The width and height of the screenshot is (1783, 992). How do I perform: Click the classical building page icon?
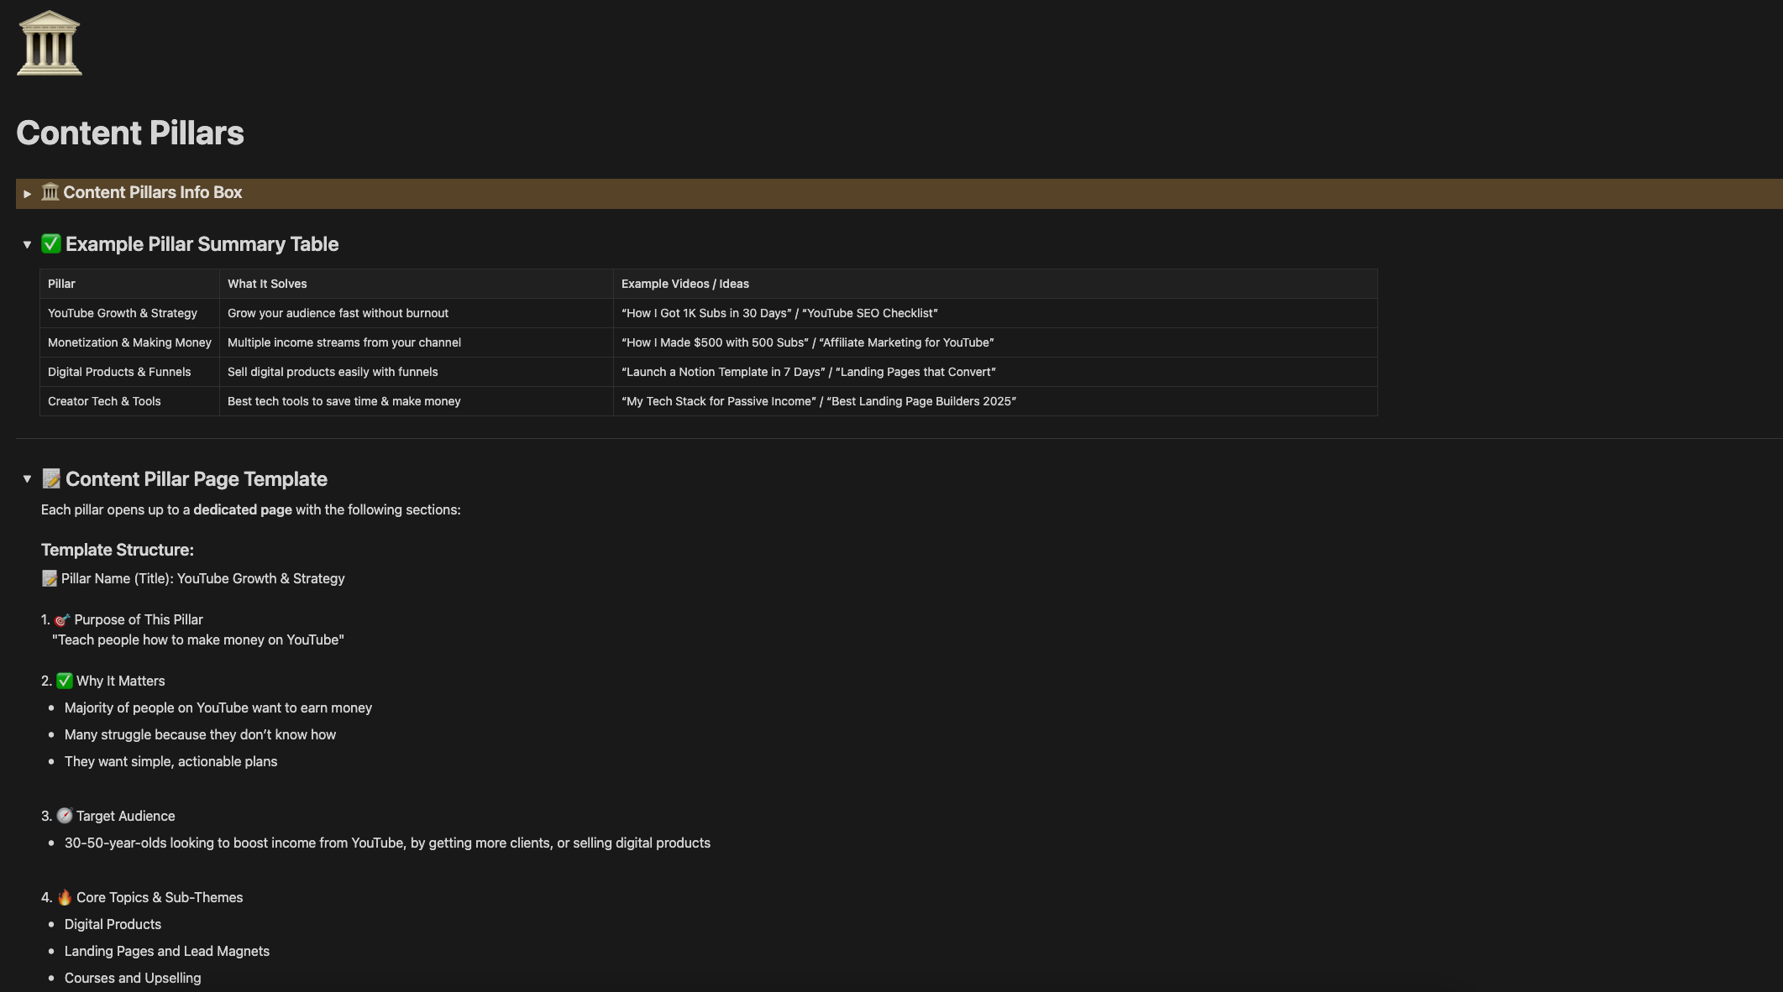pos(49,44)
